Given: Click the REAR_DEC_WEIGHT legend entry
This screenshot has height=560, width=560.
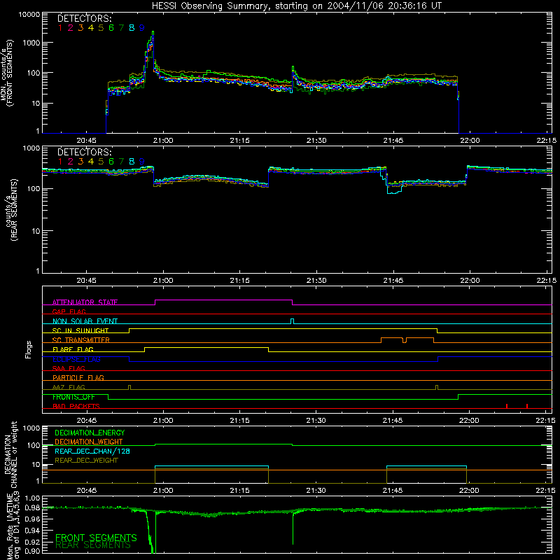Looking at the screenshot, I should 86,461.
